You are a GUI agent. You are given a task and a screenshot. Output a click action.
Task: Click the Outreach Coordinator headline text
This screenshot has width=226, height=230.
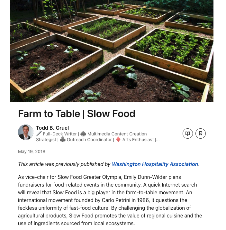(89, 140)
